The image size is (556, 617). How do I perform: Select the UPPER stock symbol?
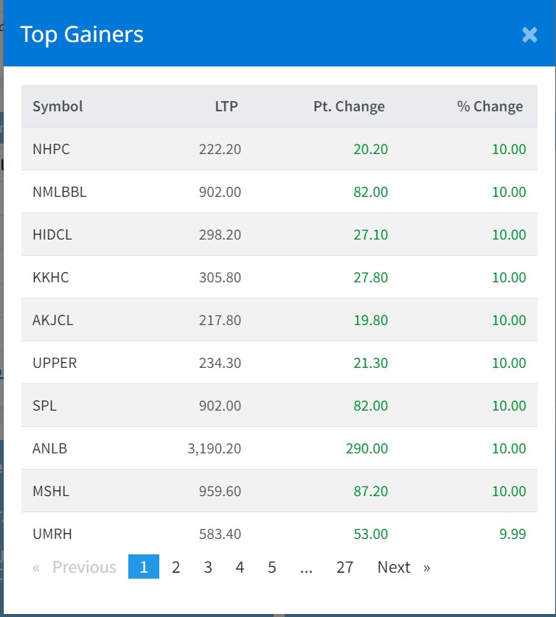(x=55, y=363)
